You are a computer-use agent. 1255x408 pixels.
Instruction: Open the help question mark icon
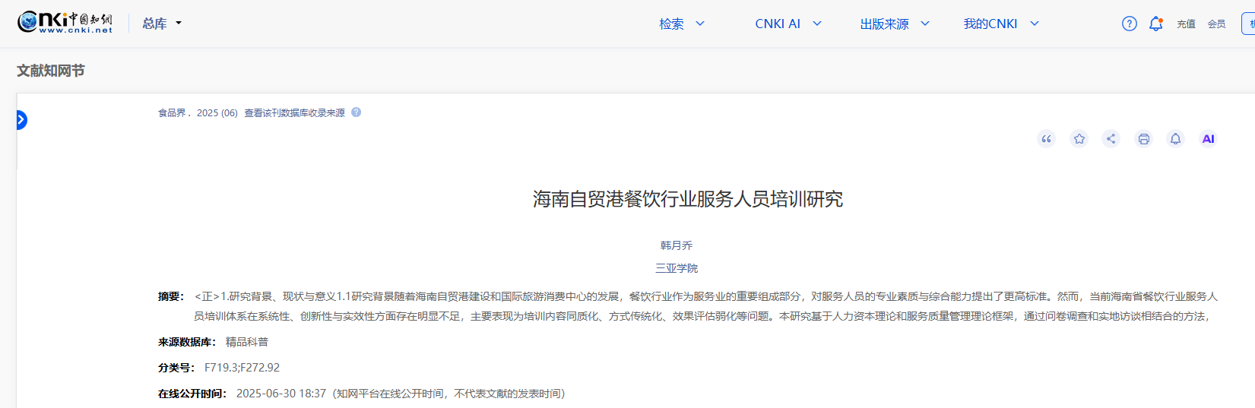pyautogui.click(x=1130, y=24)
